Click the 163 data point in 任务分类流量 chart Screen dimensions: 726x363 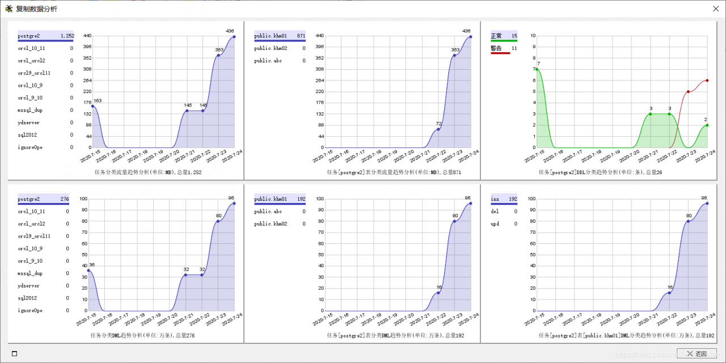(x=92, y=106)
